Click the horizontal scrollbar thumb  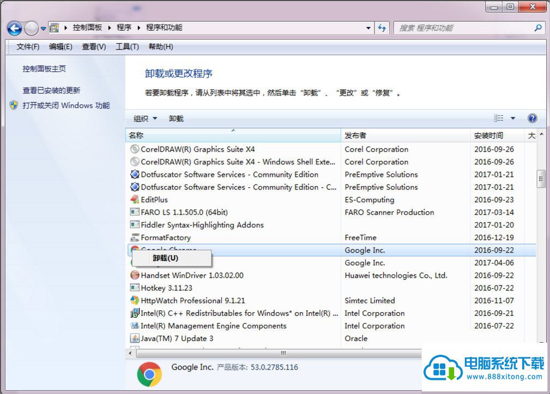(283, 353)
